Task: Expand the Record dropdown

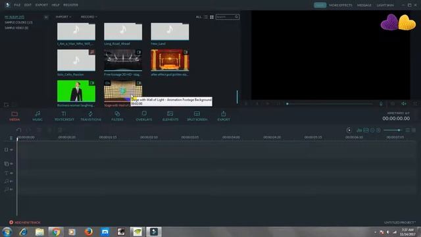Action: [89, 16]
